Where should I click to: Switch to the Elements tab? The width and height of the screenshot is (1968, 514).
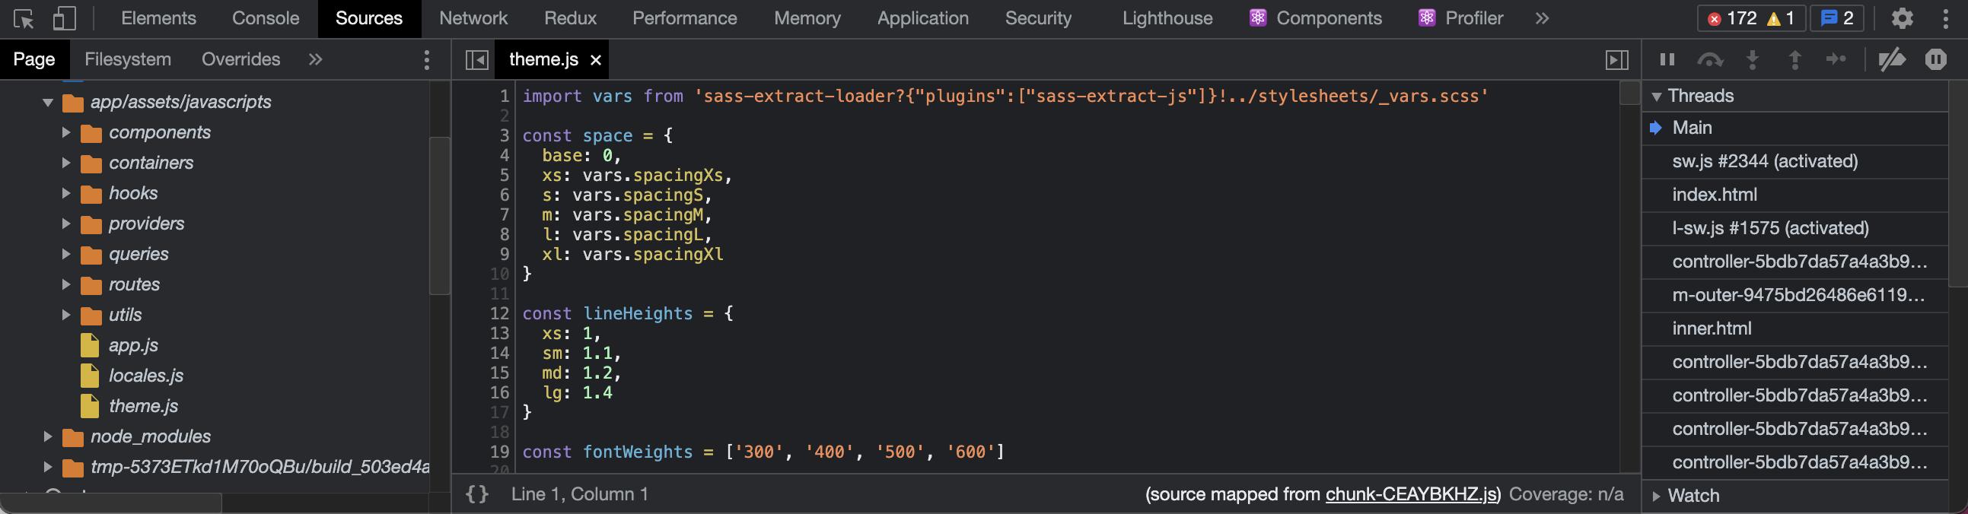coord(158,18)
